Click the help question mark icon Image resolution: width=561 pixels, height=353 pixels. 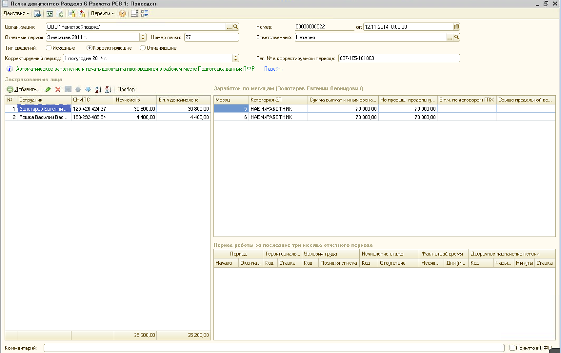point(122,13)
